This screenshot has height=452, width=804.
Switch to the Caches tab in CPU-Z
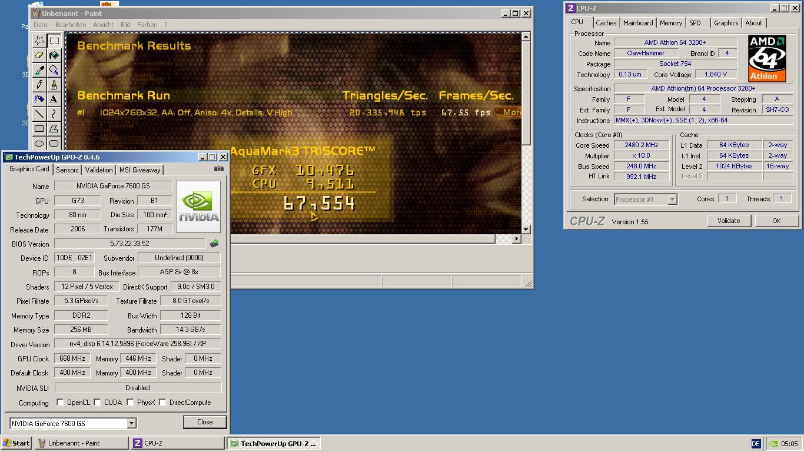pyautogui.click(x=606, y=23)
